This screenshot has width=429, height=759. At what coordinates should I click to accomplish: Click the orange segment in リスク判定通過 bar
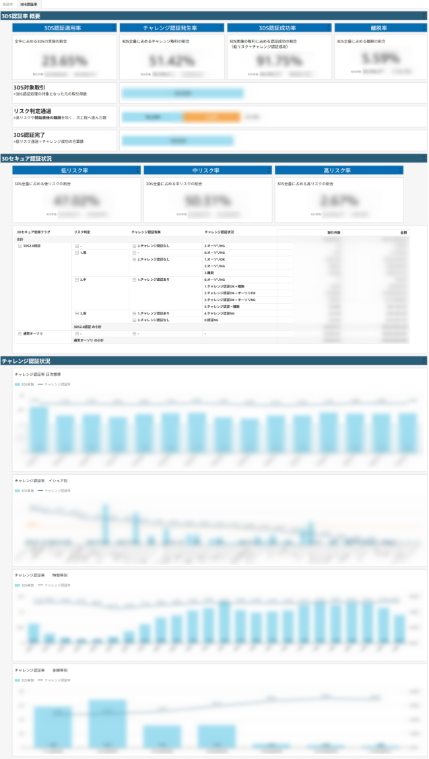point(211,117)
